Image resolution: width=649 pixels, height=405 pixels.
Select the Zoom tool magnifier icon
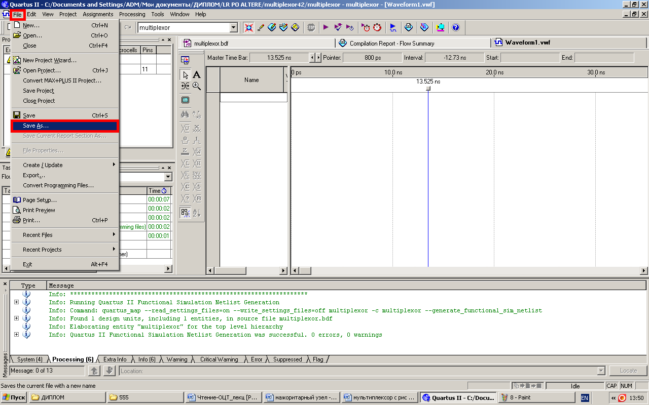(x=197, y=86)
